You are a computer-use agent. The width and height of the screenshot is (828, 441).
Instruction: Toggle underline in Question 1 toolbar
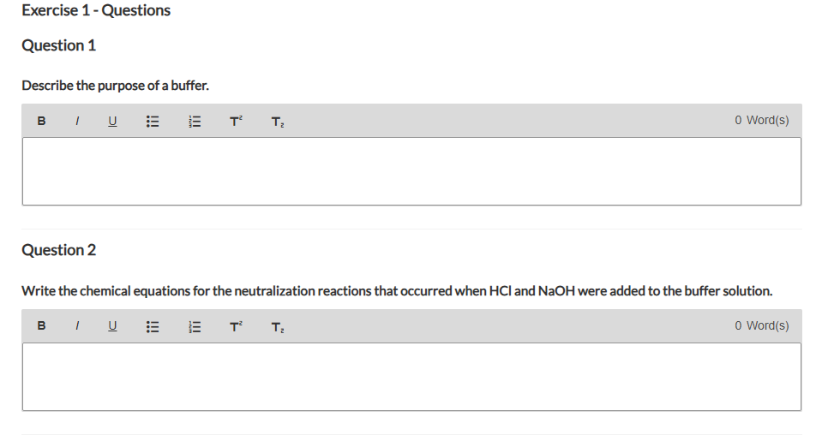pyautogui.click(x=112, y=122)
